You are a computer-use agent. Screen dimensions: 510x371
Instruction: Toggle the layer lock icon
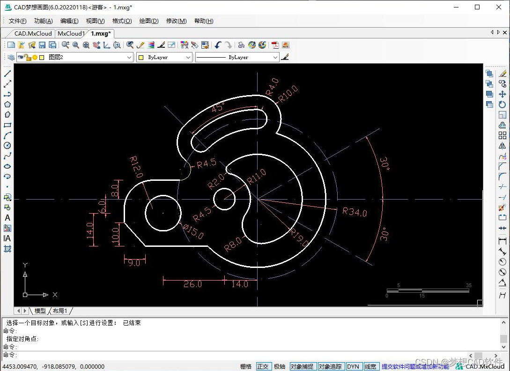28,58
